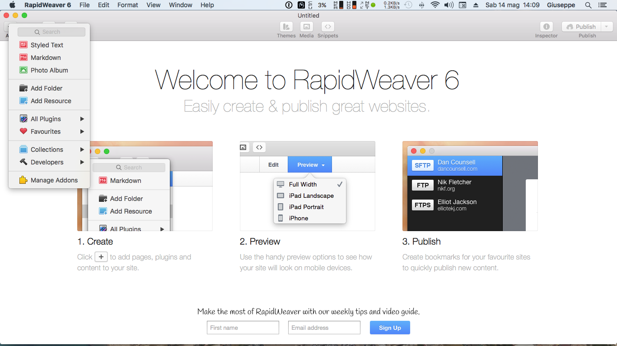Open the Giuseppe user menu
617x346 pixels.
tap(561, 5)
